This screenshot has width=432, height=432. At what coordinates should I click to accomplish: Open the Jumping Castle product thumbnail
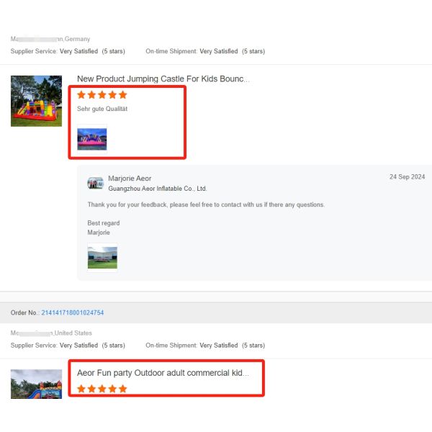tap(36, 101)
